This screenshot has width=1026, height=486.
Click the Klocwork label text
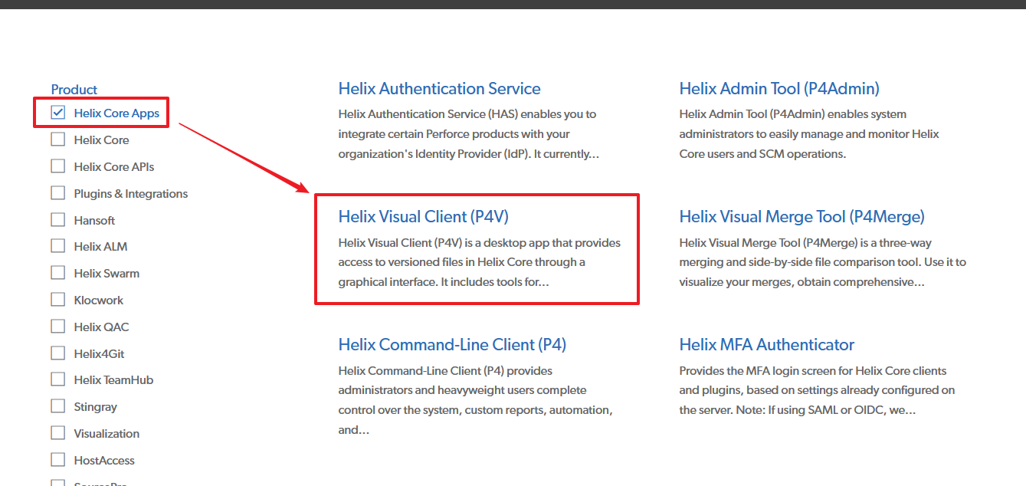coord(99,300)
